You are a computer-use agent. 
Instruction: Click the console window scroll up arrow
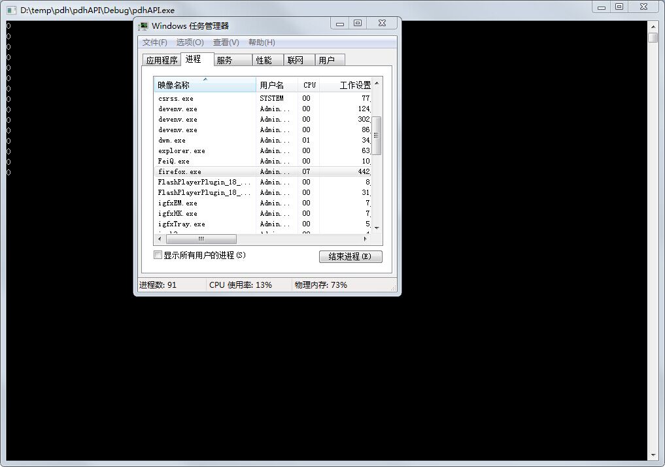point(653,27)
